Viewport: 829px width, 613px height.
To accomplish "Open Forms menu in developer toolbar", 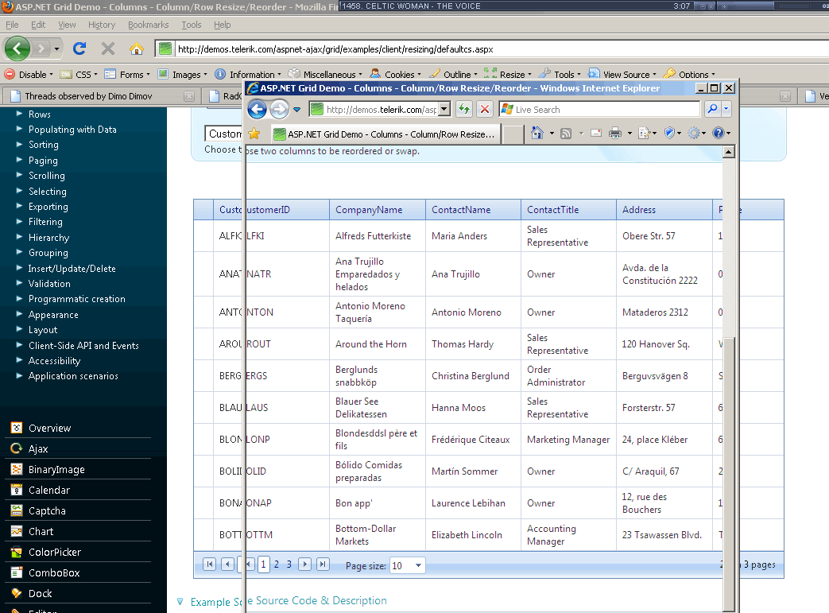I will tap(127, 75).
